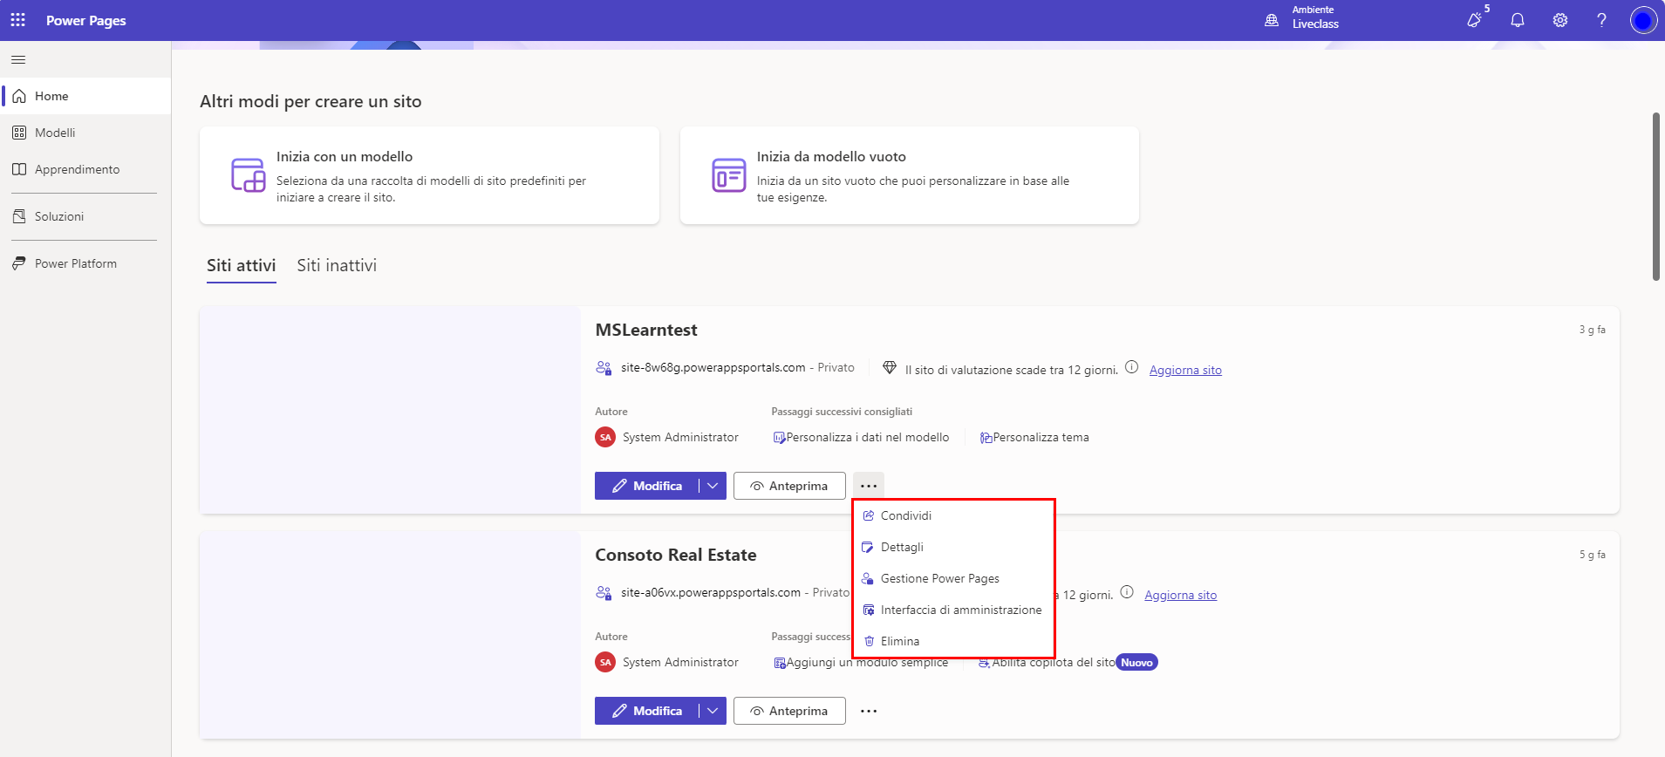Click the Liveclass environment name
1665x757 pixels.
pyautogui.click(x=1315, y=24)
